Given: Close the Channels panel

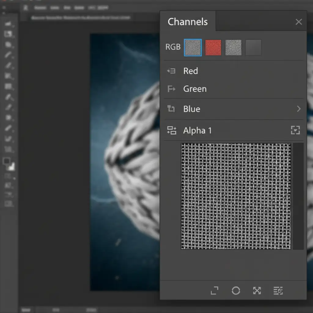Looking at the screenshot, I should (299, 22).
